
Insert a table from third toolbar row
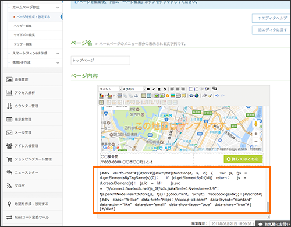pos(101,102)
